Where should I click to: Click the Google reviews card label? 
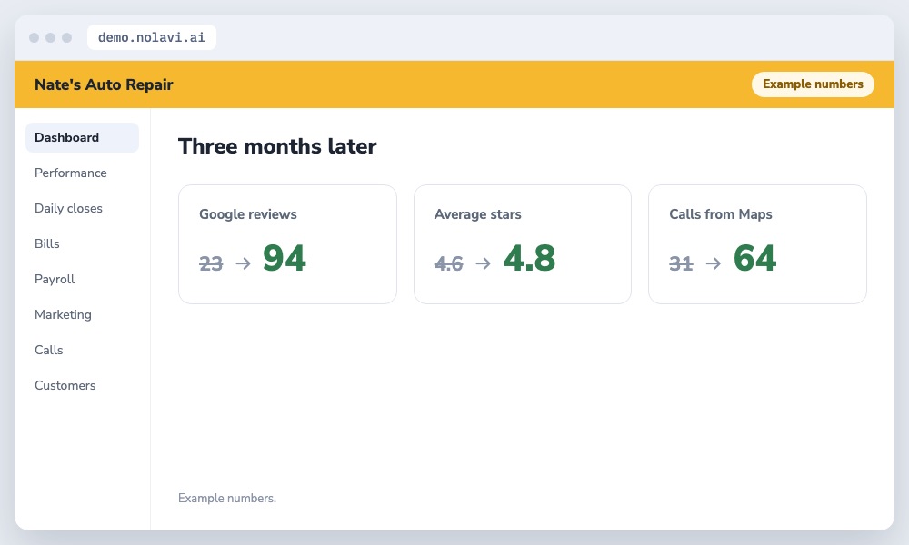click(248, 214)
